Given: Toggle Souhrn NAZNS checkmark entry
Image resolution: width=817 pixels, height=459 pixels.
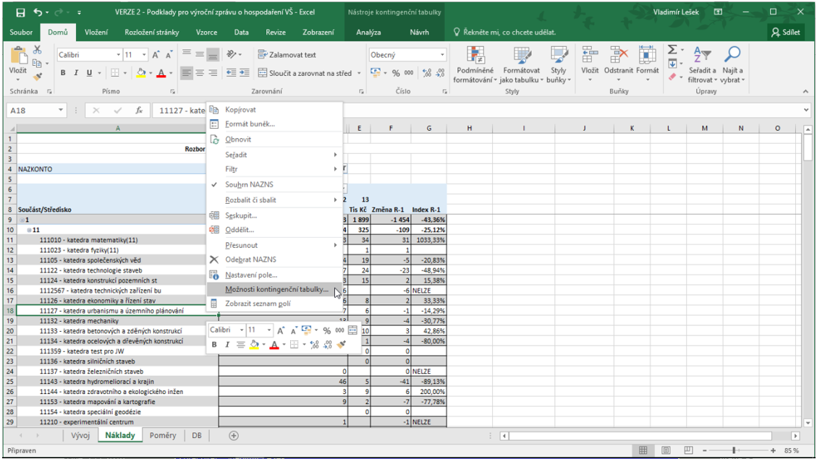Looking at the screenshot, I should 274,184.
